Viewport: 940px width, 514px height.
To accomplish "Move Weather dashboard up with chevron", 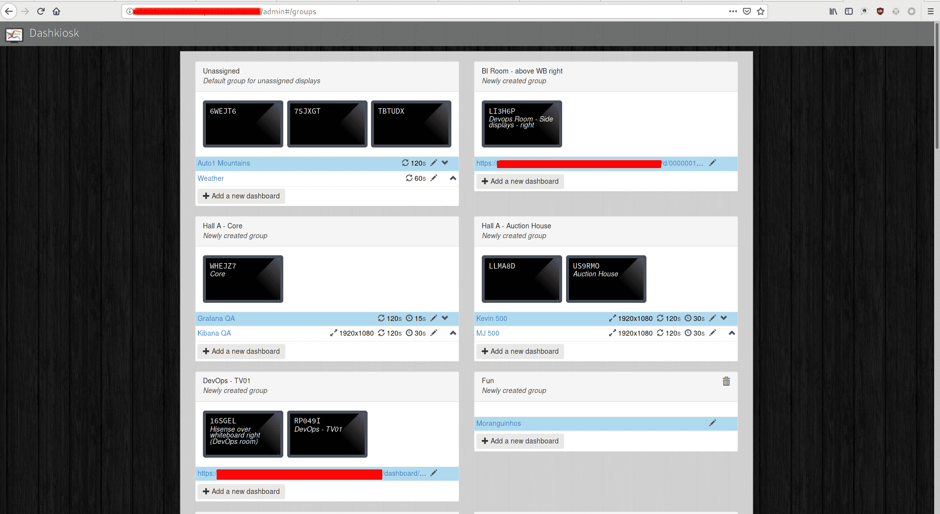I will (453, 178).
